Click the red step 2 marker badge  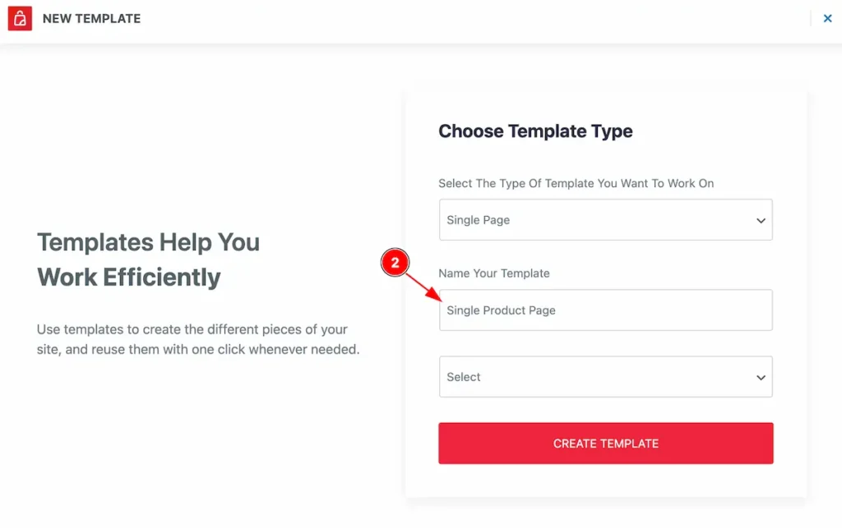pyautogui.click(x=395, y=263)
